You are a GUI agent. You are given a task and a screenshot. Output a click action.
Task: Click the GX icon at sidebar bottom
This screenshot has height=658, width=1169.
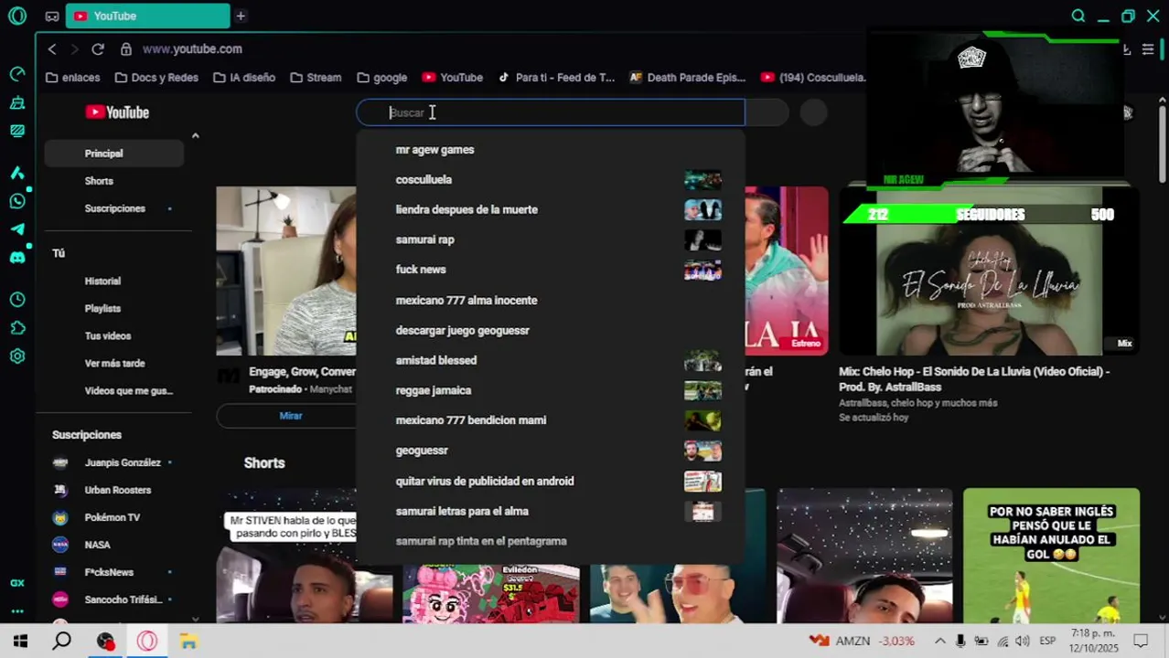[16, 583]
